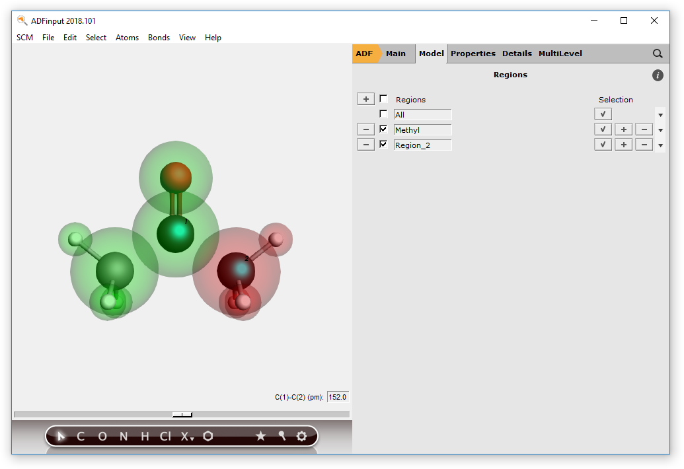Click the Methyl region name field
The height and width of the screenshot is (469, 684).
[422, 130]
